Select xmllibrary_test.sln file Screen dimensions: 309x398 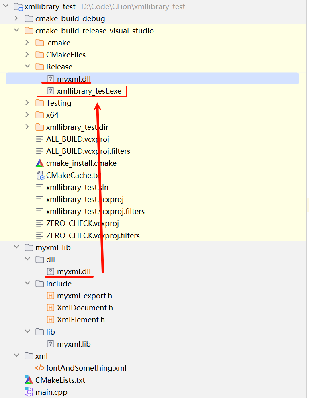(x=77, y=187)
